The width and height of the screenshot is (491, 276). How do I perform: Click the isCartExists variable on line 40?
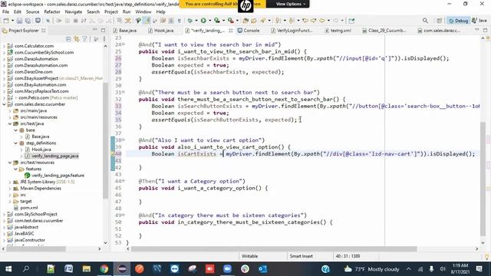click(196, 154)
